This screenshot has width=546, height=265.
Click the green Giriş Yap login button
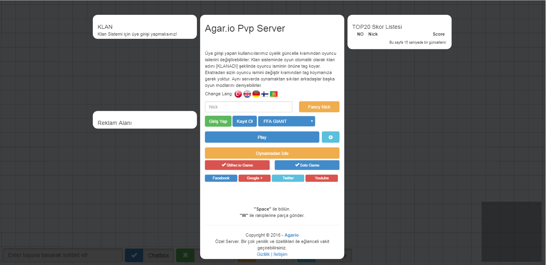[218, 121]
